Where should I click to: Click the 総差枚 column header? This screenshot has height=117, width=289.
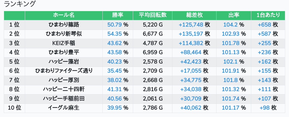click(x=194, y=15)
